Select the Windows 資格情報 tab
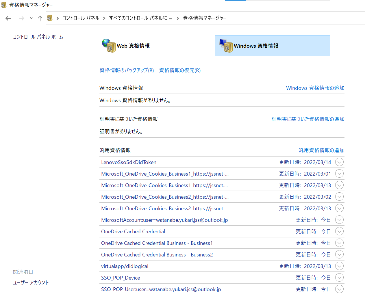Image resolution: width=365 pixels, height=294 pixels. point(272,46)
